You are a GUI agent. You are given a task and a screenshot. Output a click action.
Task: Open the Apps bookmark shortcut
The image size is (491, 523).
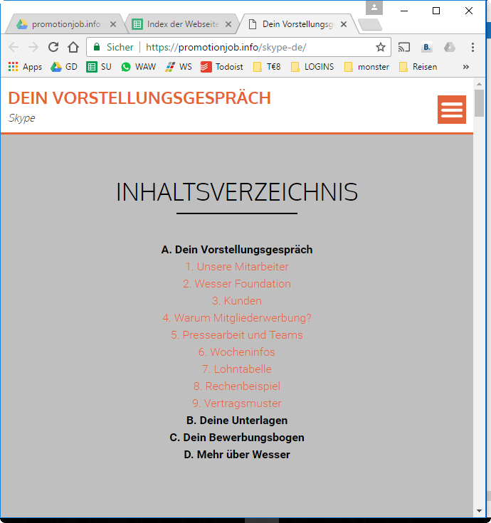pyautogui.click(x=25, y=67)
